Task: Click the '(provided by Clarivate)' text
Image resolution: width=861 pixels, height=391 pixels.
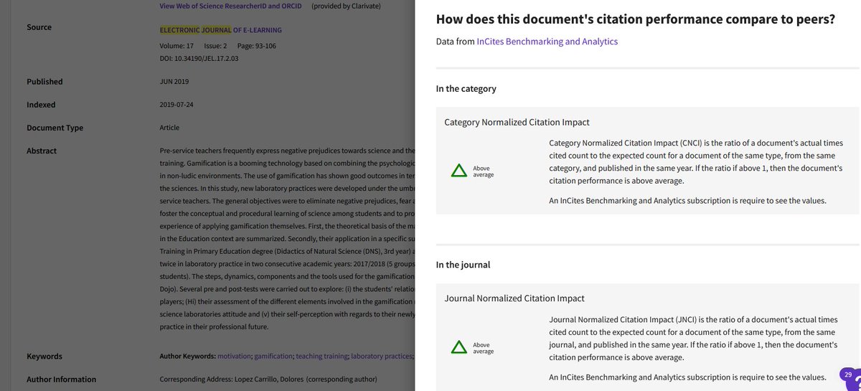Action: [346, 6]
